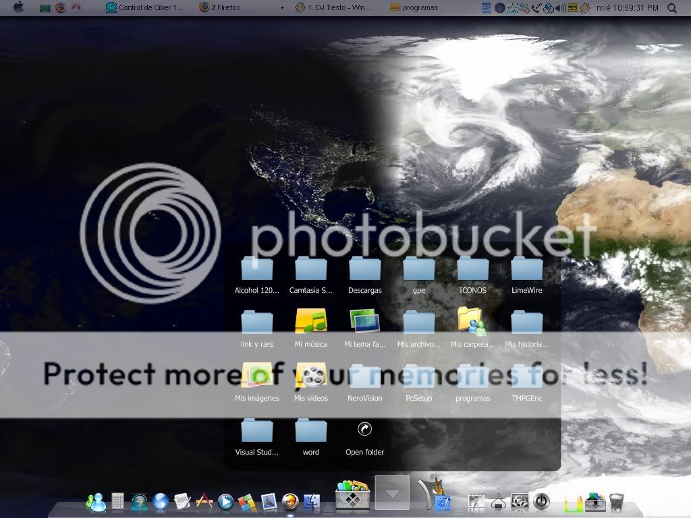This screenshot has width=691, height=518.
Task: Open the Visual Stud... folder
Action: pyautogui.click(x=257, y=436)
